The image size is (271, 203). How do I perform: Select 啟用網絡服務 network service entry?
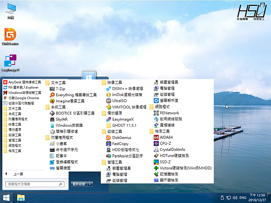pyautogui.click(x=168, y=119)
